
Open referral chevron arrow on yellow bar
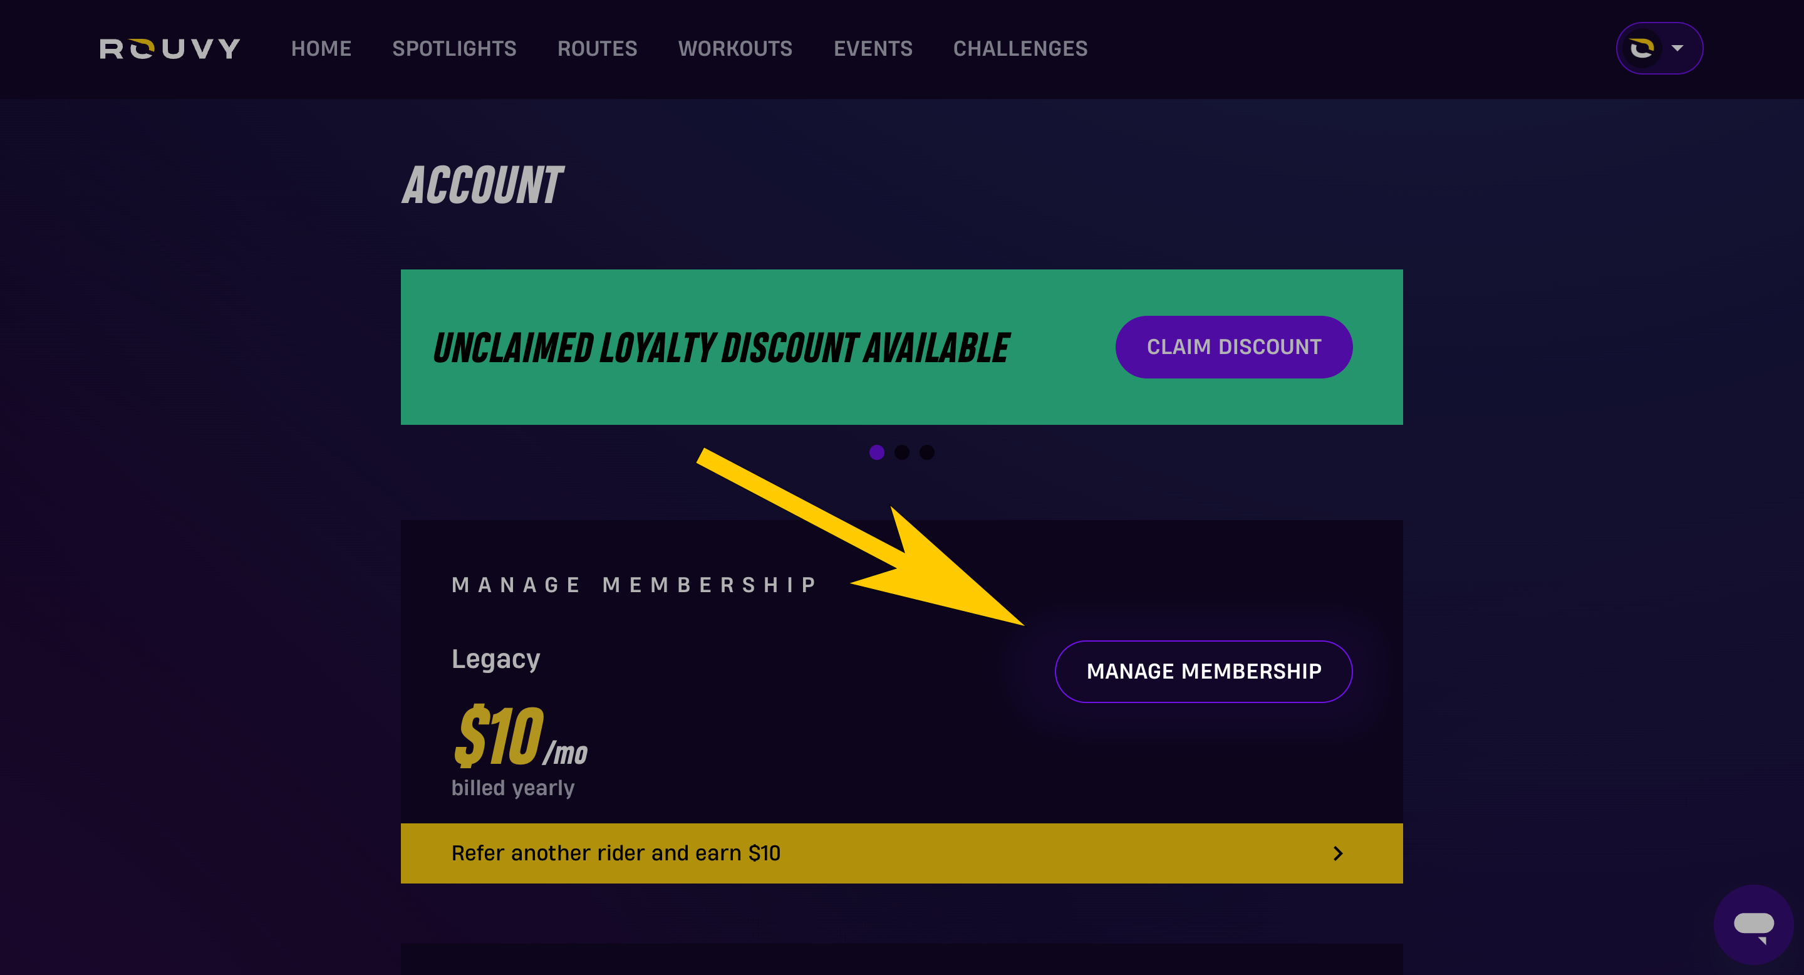click(x=1337, y=853)
